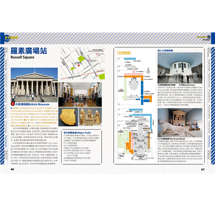Click the 羅素廣場站 main title

click(29, 51)
